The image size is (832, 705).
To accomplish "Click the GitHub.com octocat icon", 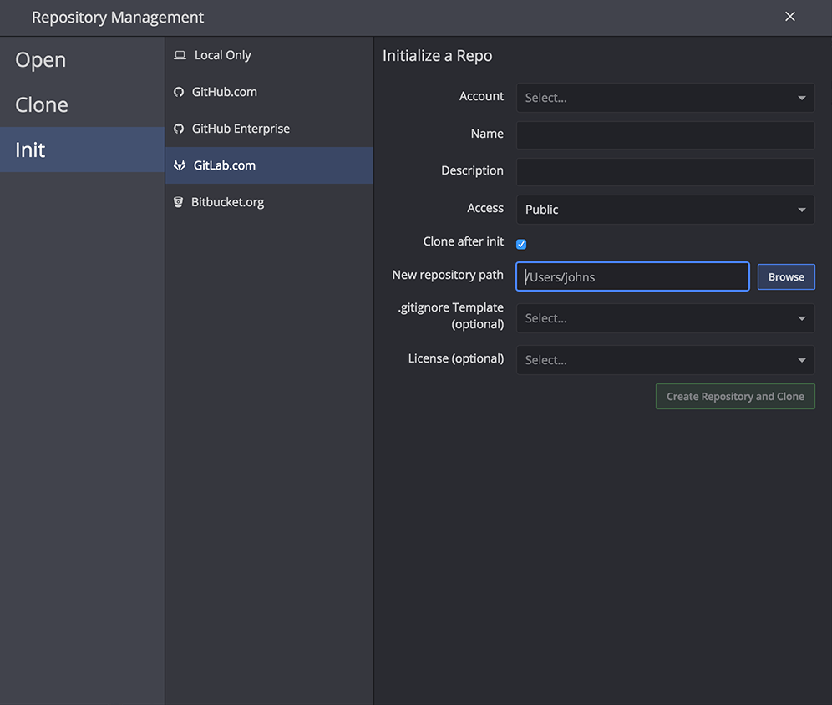I will pos(179,92).
